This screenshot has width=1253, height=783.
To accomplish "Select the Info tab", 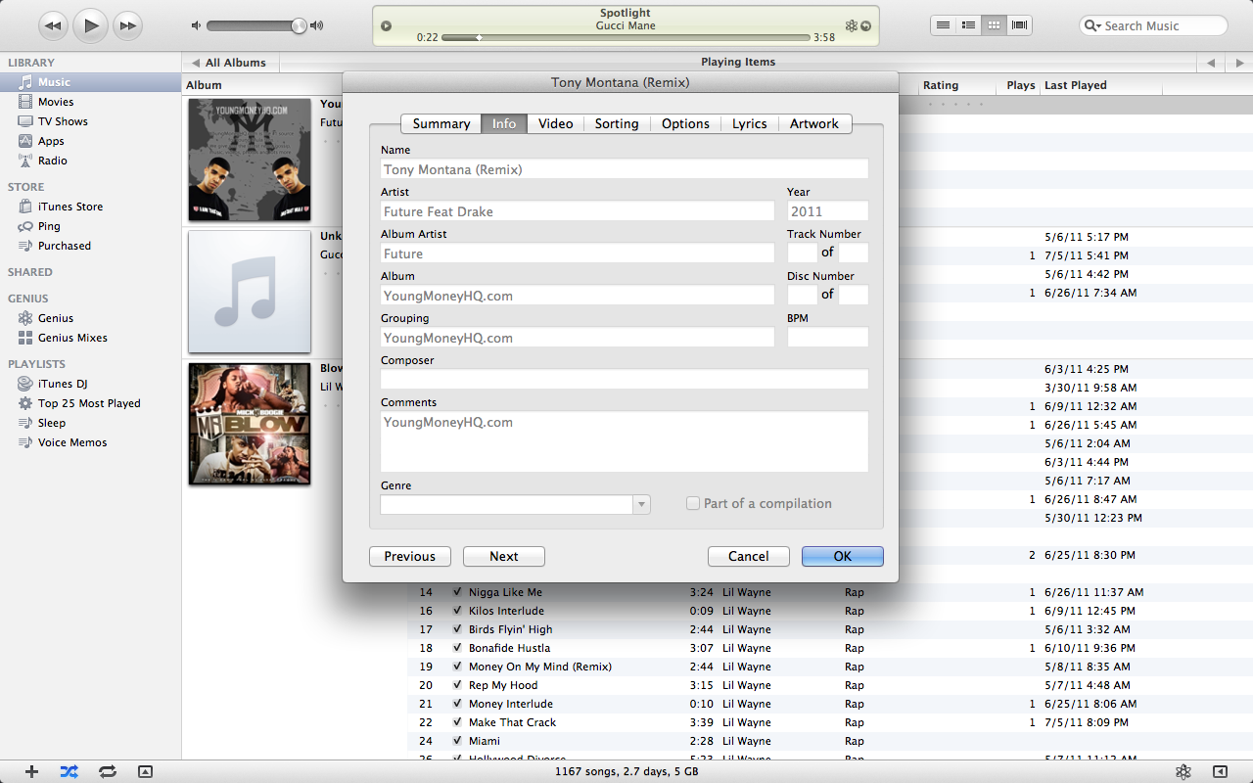I will pos(504,123).
